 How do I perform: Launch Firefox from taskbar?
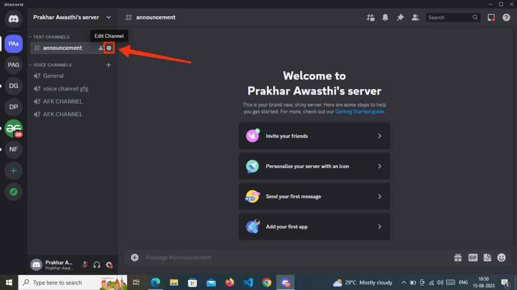tap(229, 282)
